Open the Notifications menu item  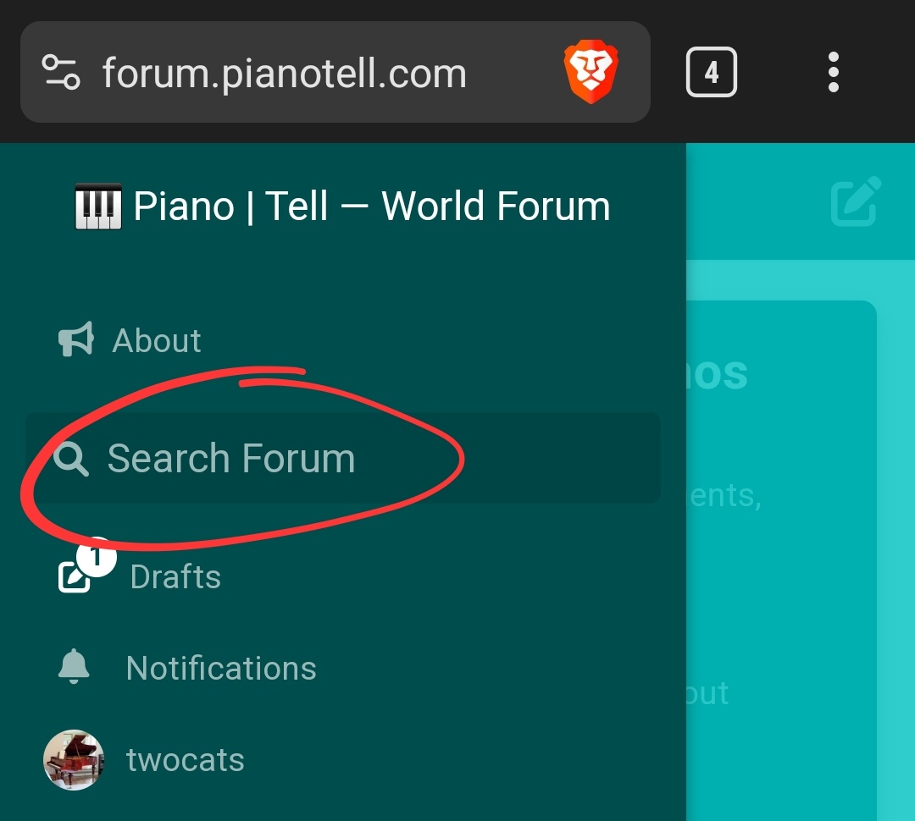220,669
